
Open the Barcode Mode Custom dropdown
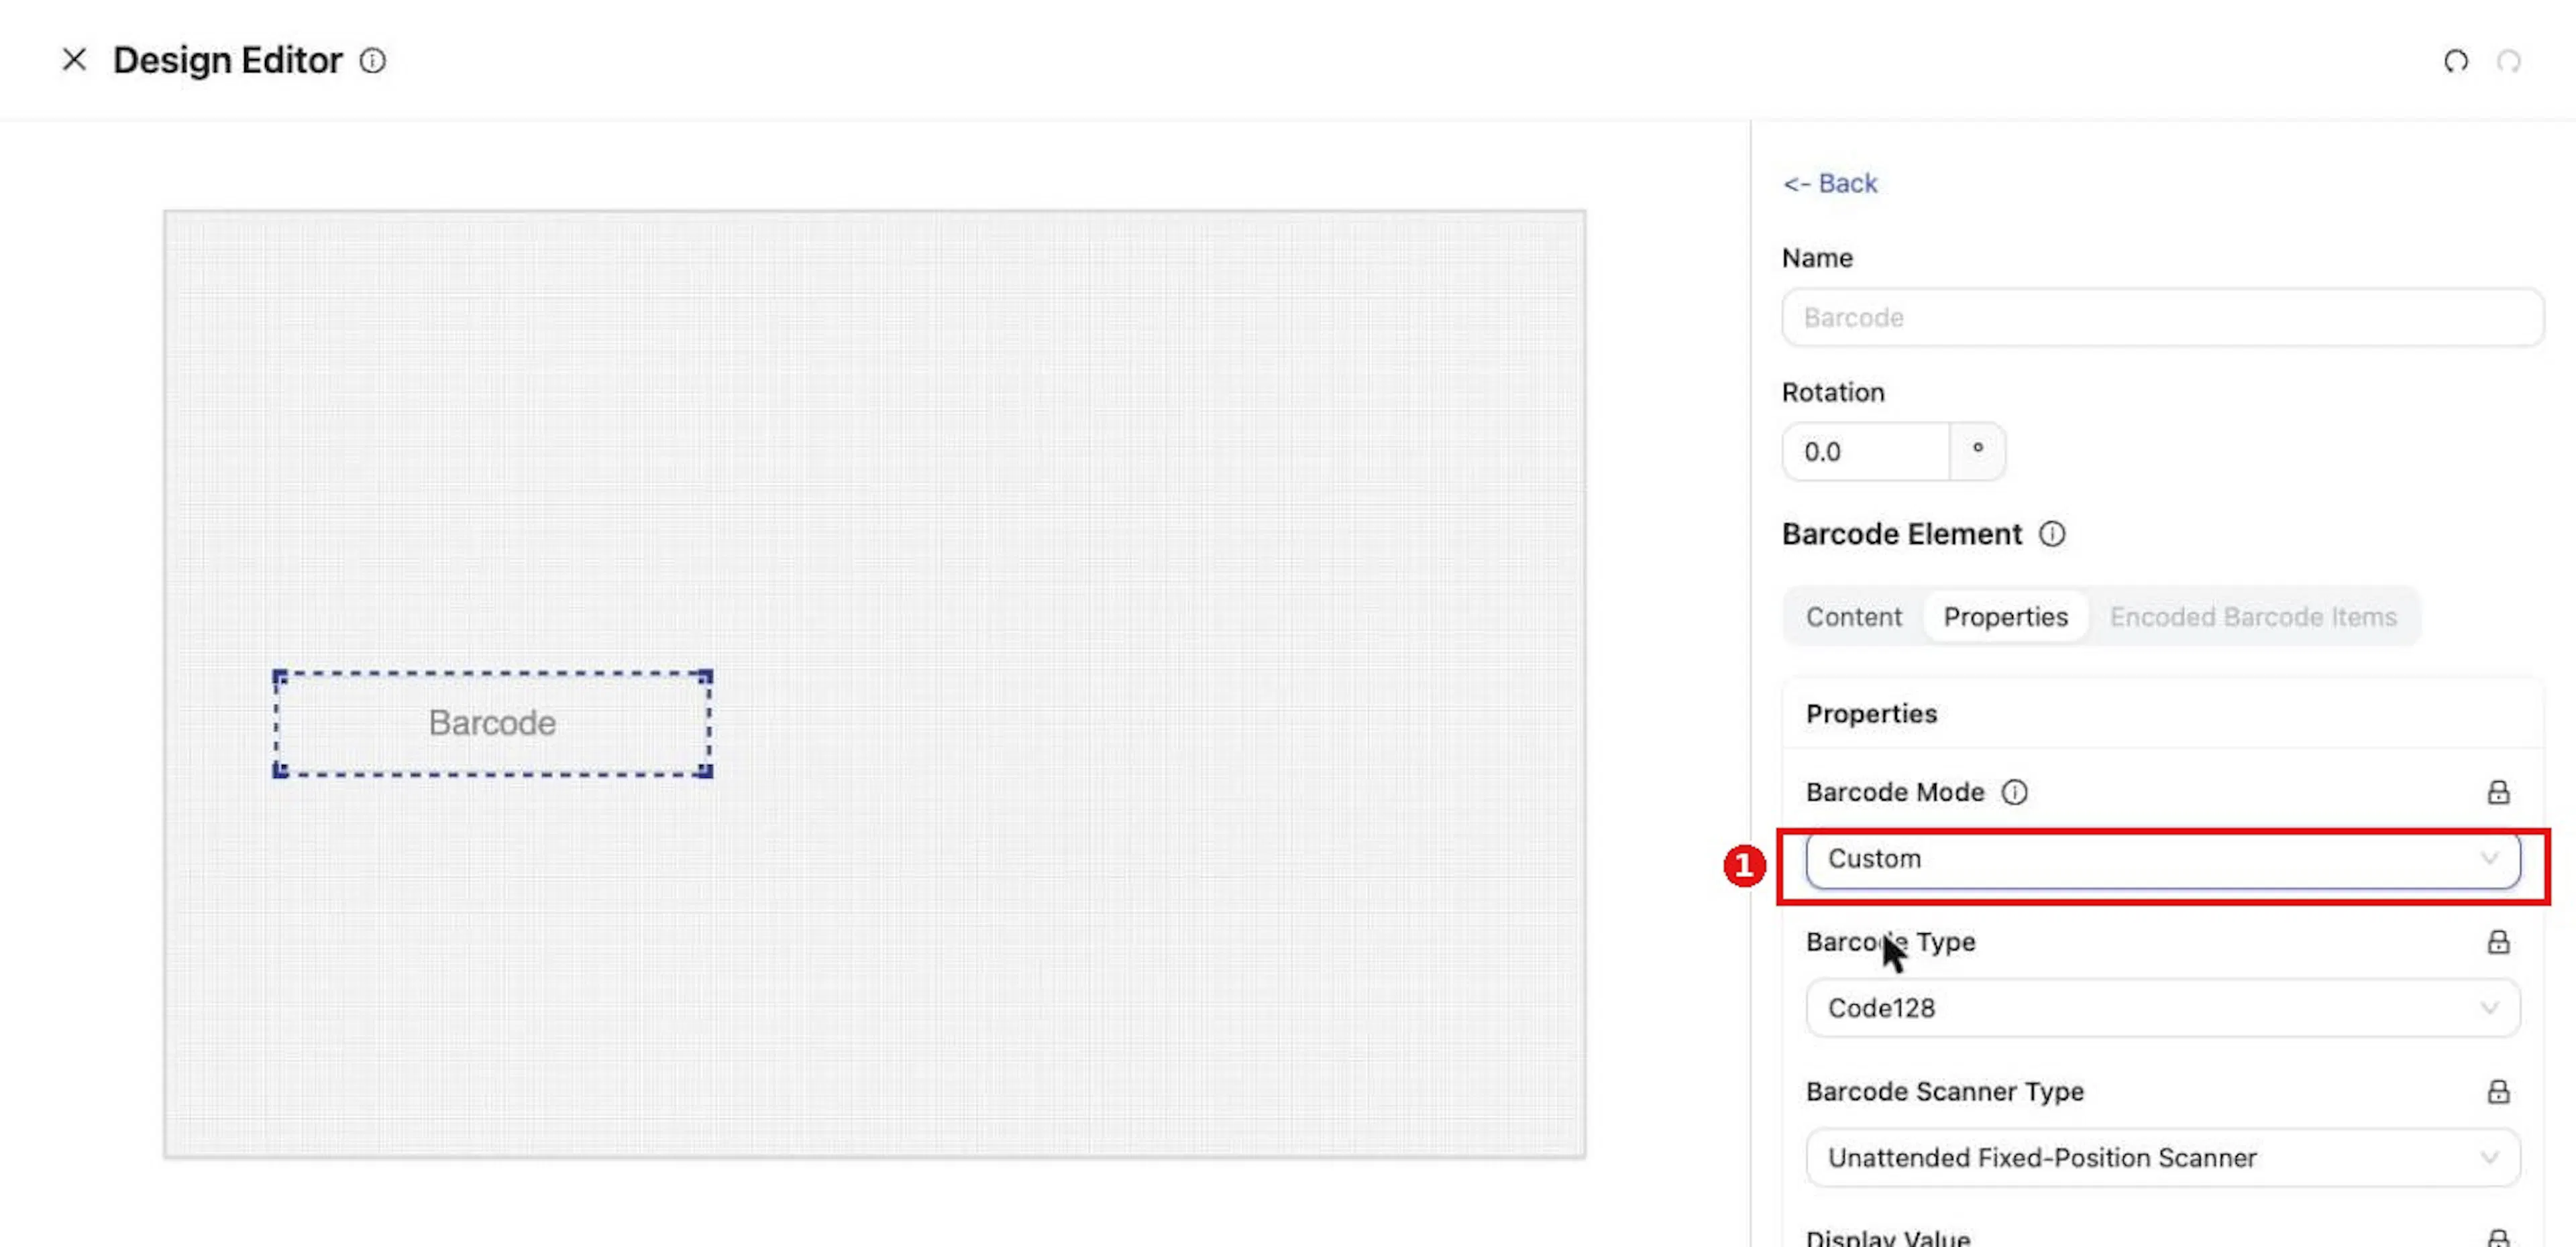pos(2162,859)
